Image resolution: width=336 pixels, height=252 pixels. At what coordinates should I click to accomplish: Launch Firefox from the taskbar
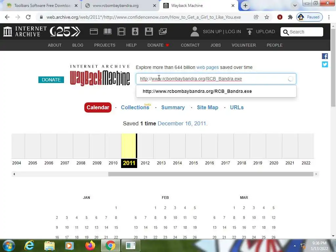pyautogui.click(x=90, y=245)
